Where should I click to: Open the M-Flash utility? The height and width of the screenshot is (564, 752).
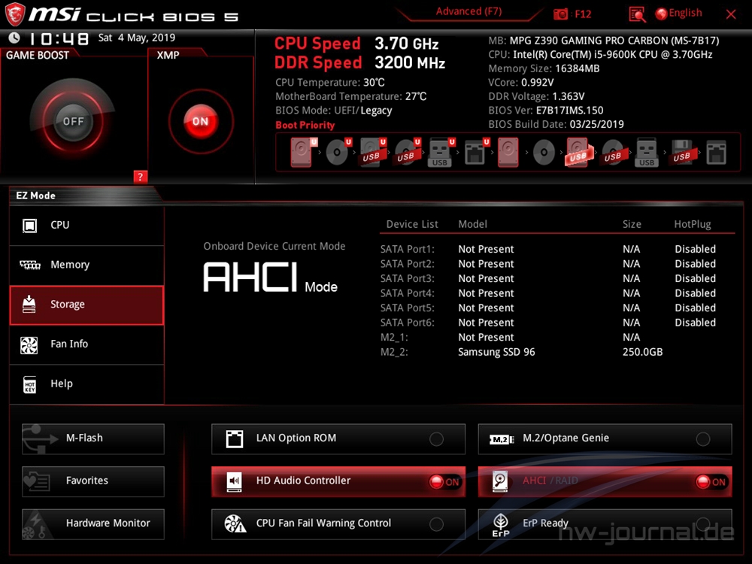pyautogui.click(x=93, y=438)
